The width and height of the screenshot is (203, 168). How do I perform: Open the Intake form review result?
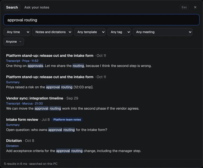click(x=22, y=119)
